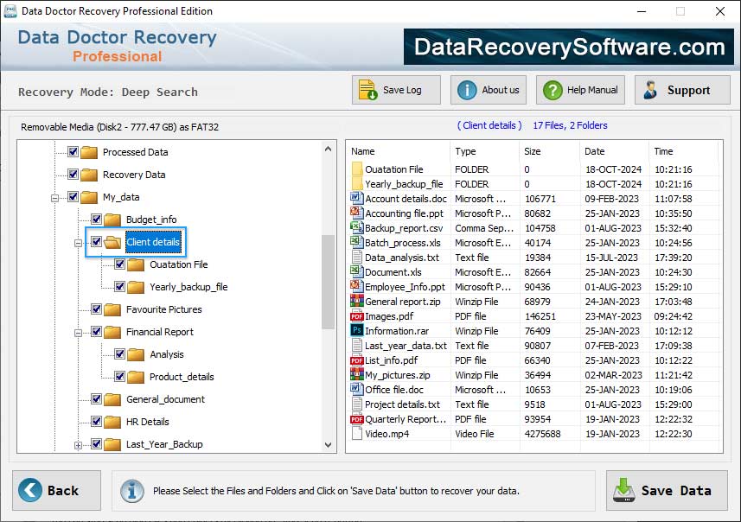
Task: Toggle the Favourite Pictures checkbox
Action: [x=95, y=309]
